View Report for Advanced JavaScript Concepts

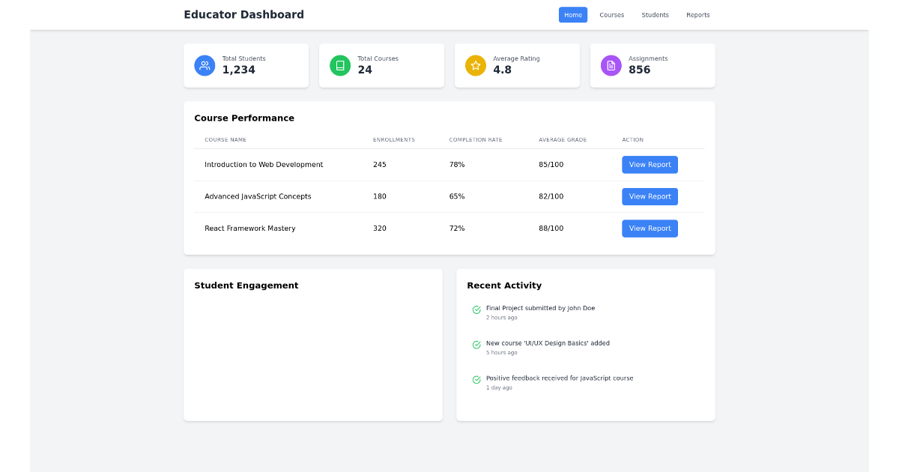coord(650,196)
